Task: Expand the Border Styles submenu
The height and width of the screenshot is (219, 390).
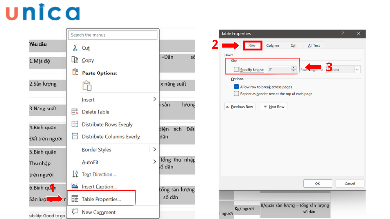Action: [155, 149]
